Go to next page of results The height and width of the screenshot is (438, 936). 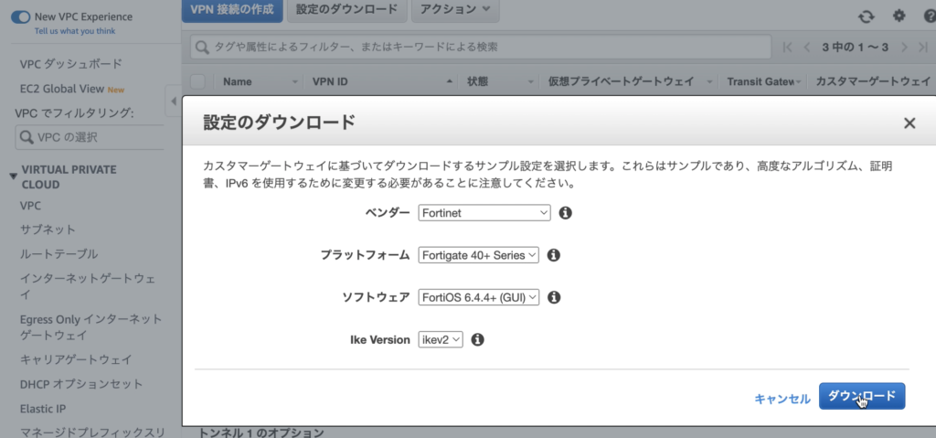pos(904,48)
